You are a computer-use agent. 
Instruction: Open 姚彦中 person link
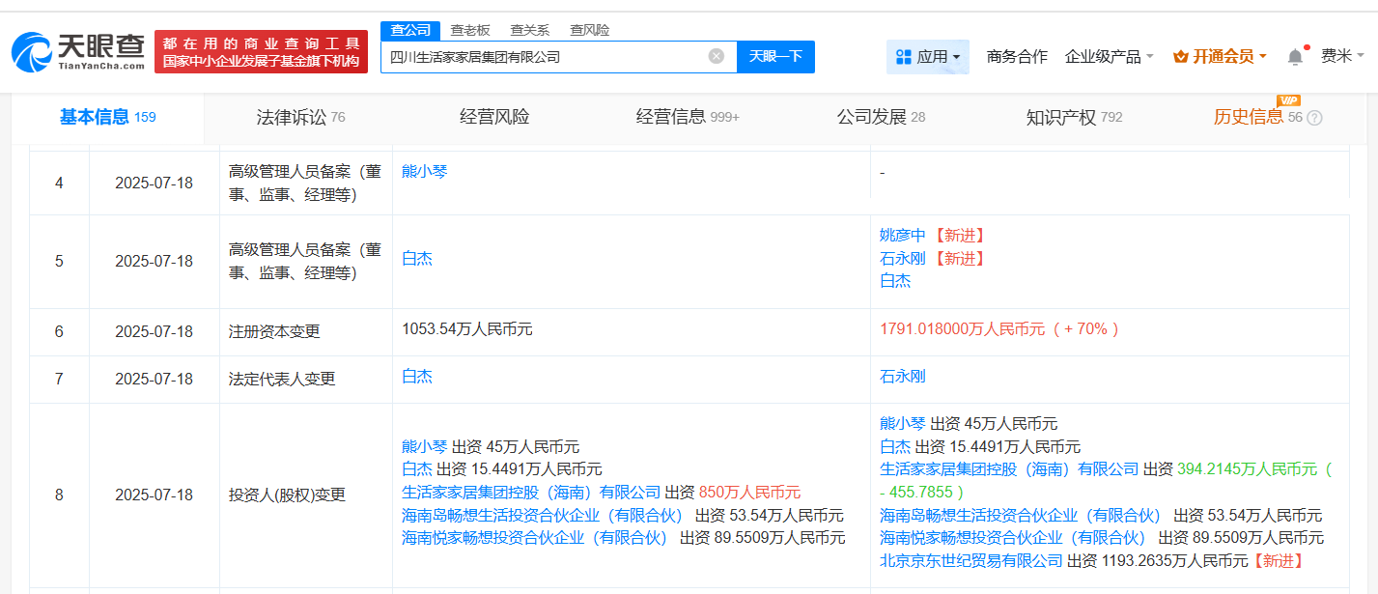(902, 235)
